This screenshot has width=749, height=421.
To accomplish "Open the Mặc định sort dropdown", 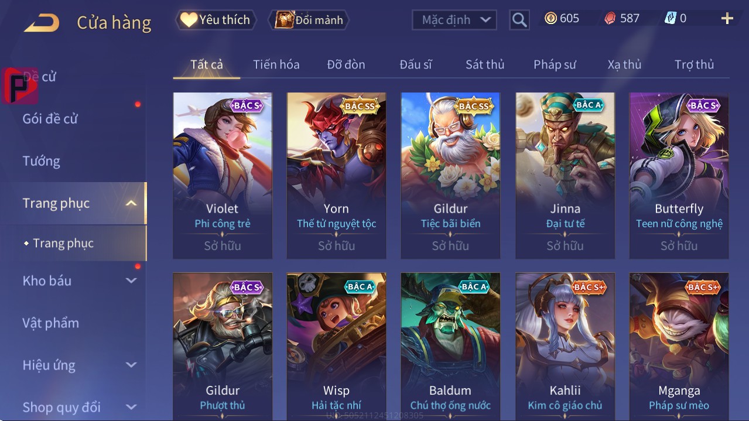I will click(454, 20).
